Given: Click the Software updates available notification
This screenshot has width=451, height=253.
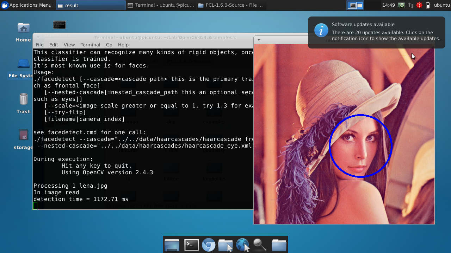Looking at the screenshot, I should click(x=377, y=32).
